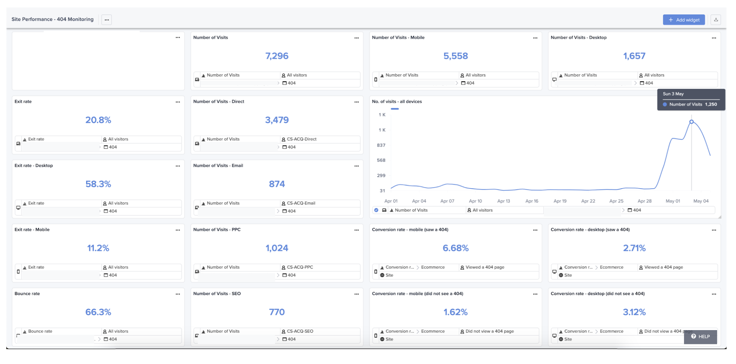
Task: Click mobile device icon in Number of Visits - Mobile
Action: (375, 79)
